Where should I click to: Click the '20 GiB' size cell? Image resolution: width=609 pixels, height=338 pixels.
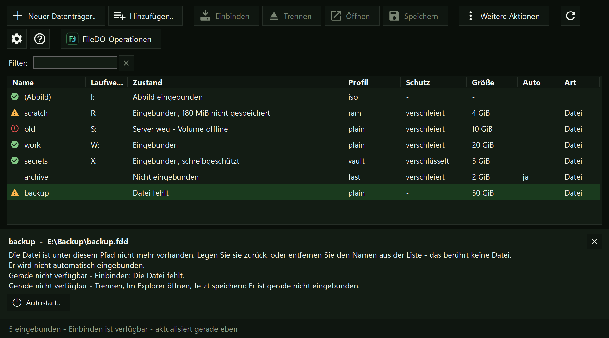tap(482, 145)
